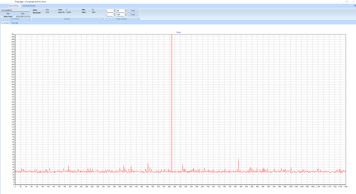356x194 pixels.
Task: Click the Start ping button
Action: tap(8, 14)
